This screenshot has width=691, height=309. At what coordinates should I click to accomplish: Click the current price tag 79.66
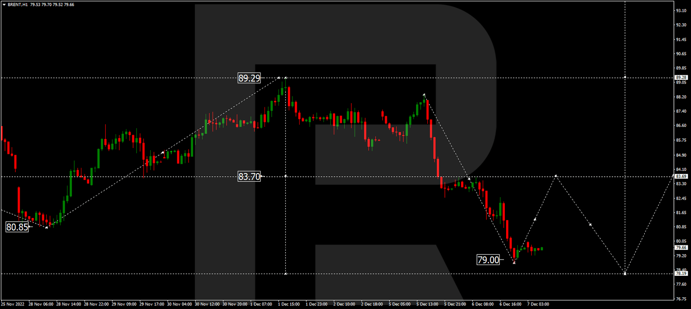coord(681,247)
